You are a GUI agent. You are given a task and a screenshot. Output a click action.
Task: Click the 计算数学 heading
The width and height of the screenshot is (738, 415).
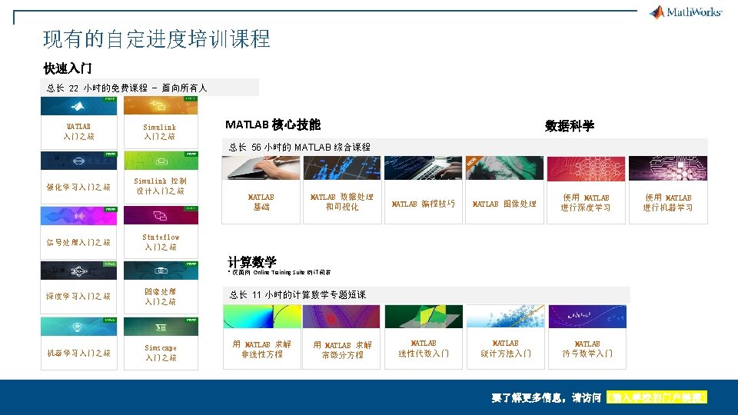(252, 261)
